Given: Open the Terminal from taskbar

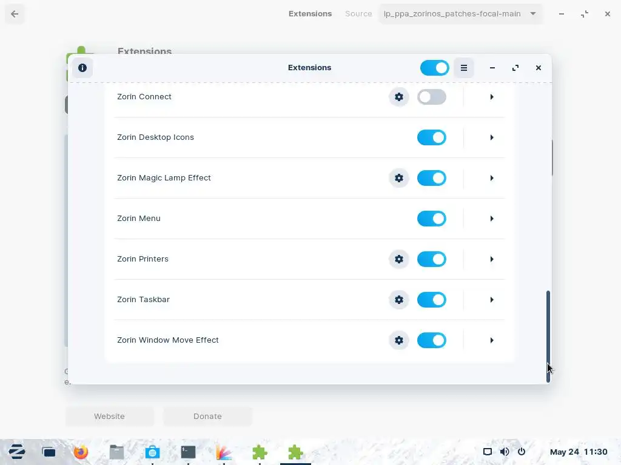Looking at the screenshot, I should click(x=188, y=452).
